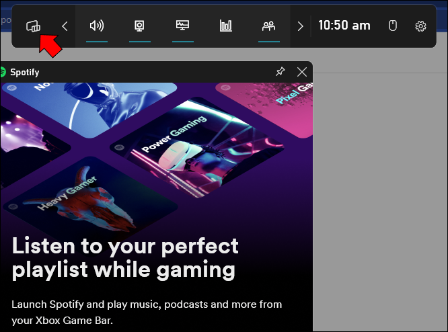
Task: Click the 10:50 am clock
Action: coord(344,26)
